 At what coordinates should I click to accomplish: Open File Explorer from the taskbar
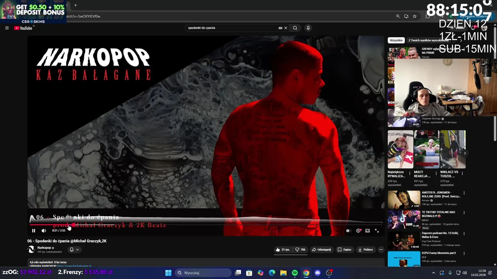[x=283, y=273]
